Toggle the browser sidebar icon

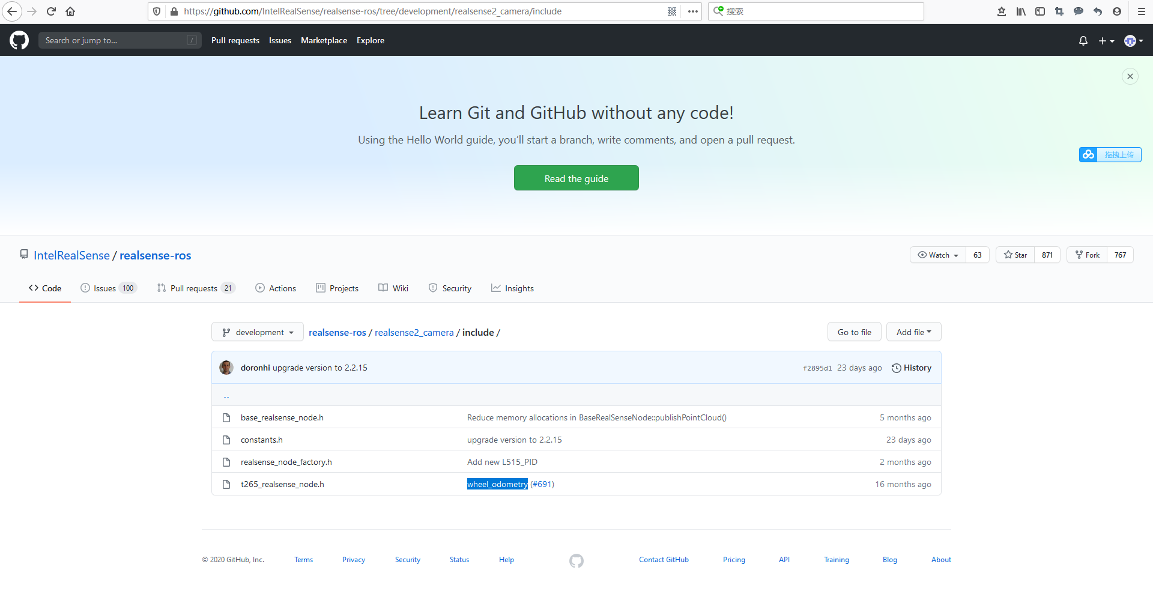click(1040, 11)
